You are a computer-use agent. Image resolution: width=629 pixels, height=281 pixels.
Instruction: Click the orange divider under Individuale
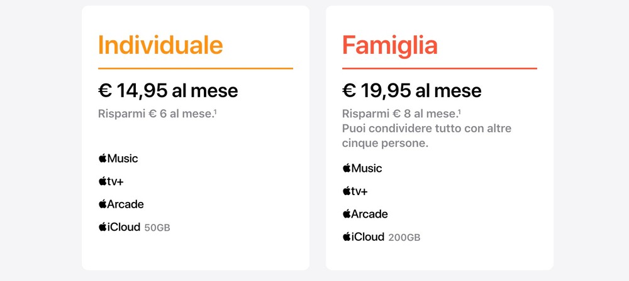(x=196, y=68)
